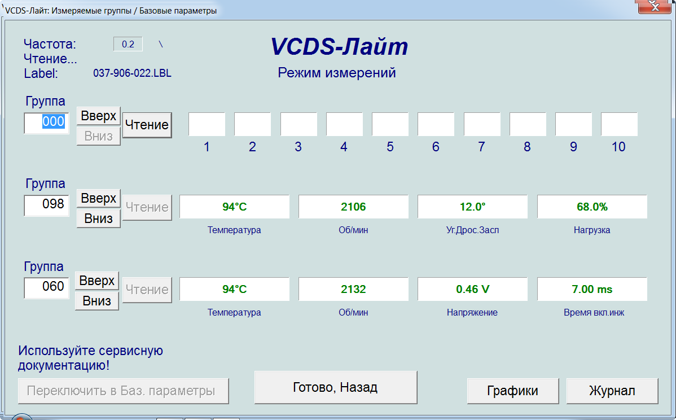Click empty value box number 2
This screenshot has height=420, width=676.
tap(253, 125)
